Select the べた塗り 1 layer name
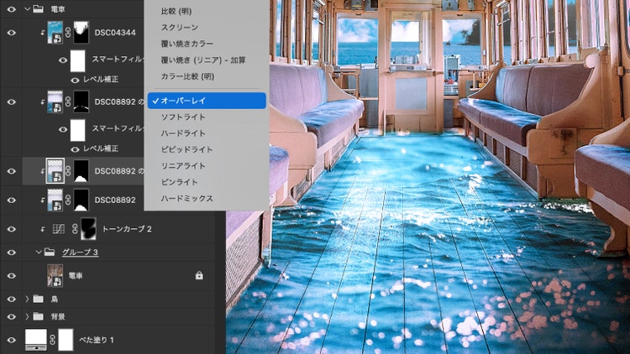This screenshot has width=630, height=354. pyautogui.click(x=97, y=341)
